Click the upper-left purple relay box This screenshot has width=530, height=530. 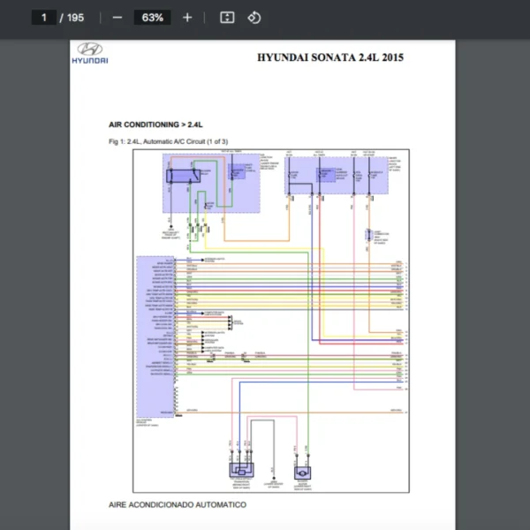coord(210,182)
